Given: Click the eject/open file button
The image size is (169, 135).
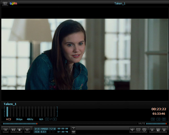Looking at the screenshot, I should (152, 130).
